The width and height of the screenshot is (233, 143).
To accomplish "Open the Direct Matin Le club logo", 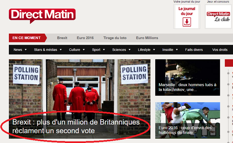I will 218,16.
